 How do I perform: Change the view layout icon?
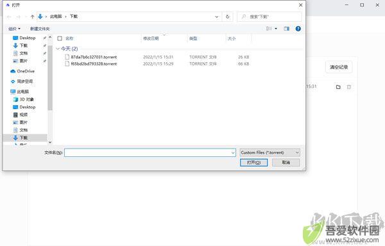(269, 29)
